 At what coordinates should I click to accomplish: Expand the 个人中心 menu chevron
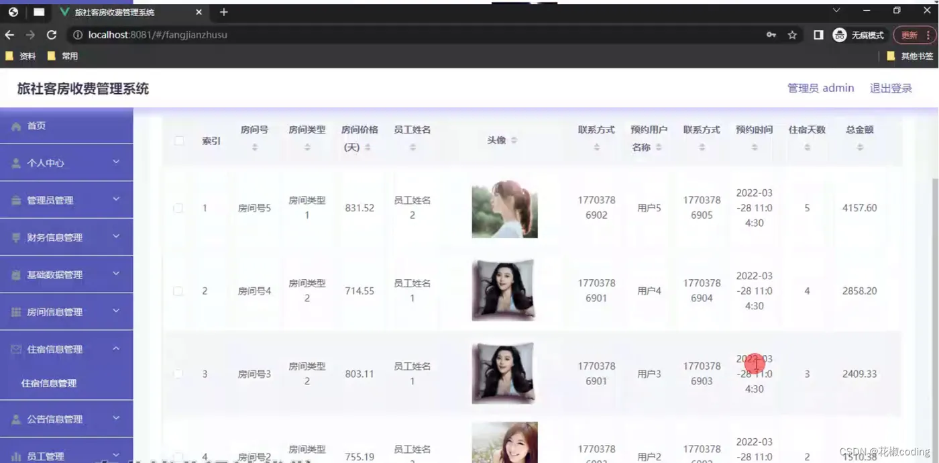[116, 162]
